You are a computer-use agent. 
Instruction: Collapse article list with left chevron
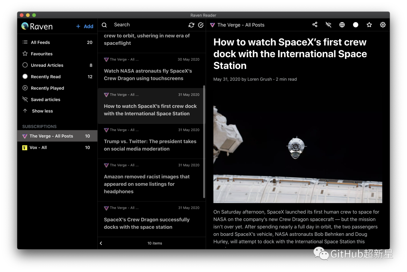101,243
